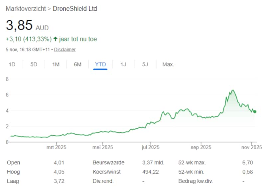The width and height of the screenshot is (266, 191).
Task: Click the Beurswaarde label
Action: [108, 163]
